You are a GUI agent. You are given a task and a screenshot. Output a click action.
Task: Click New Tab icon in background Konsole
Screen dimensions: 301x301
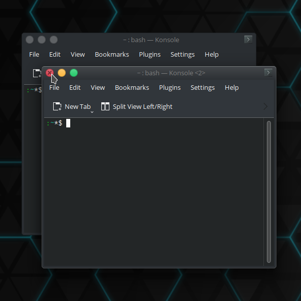[x=37, y=73]
